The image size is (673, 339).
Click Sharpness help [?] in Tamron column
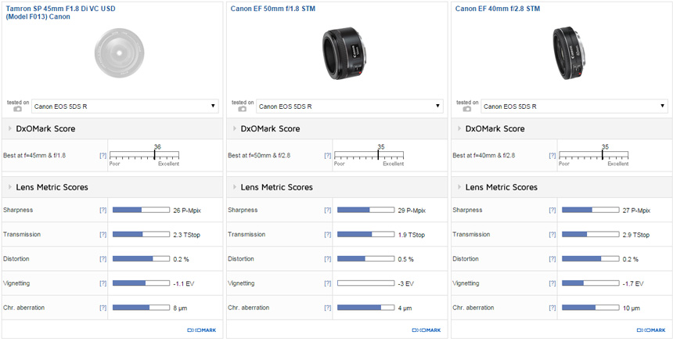pos(103,210)
